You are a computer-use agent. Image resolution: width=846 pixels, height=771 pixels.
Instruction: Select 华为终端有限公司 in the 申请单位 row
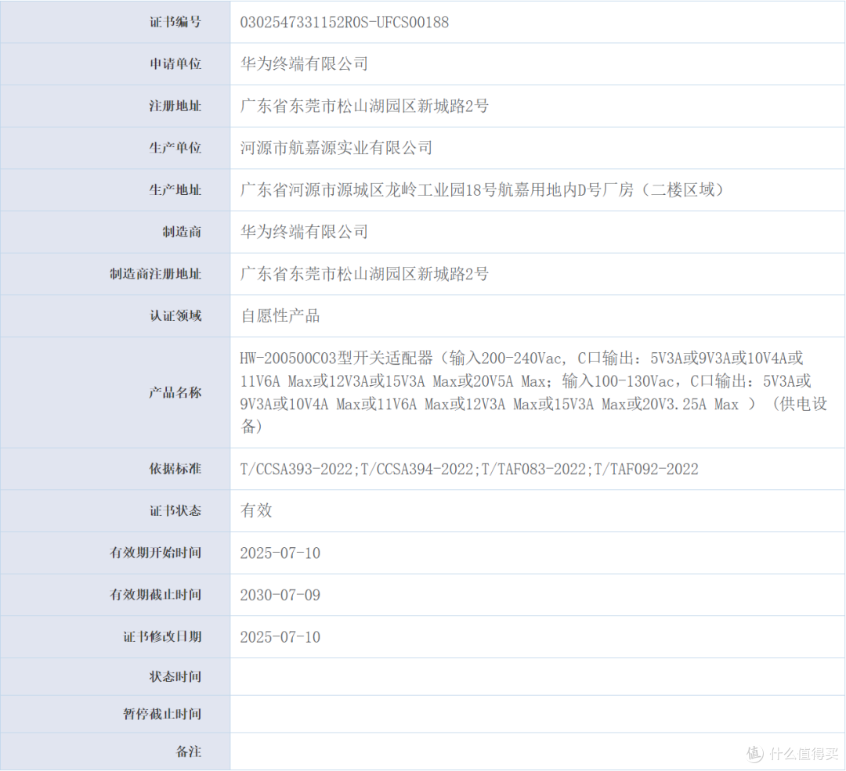click(x=304, y=64)
